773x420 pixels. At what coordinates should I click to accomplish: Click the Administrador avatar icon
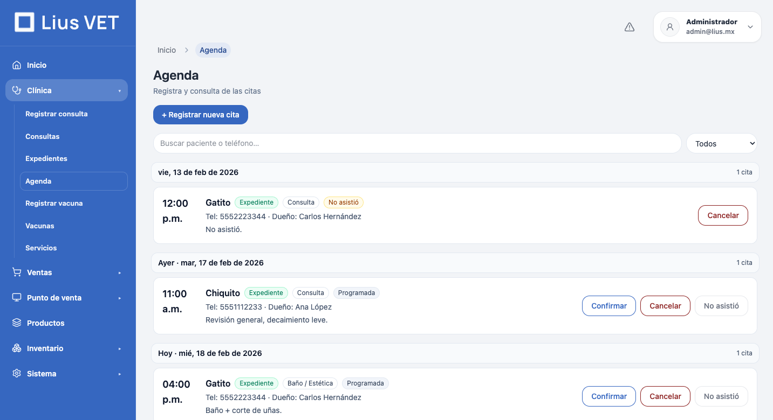pyautogui.click(x=669, y=26)
